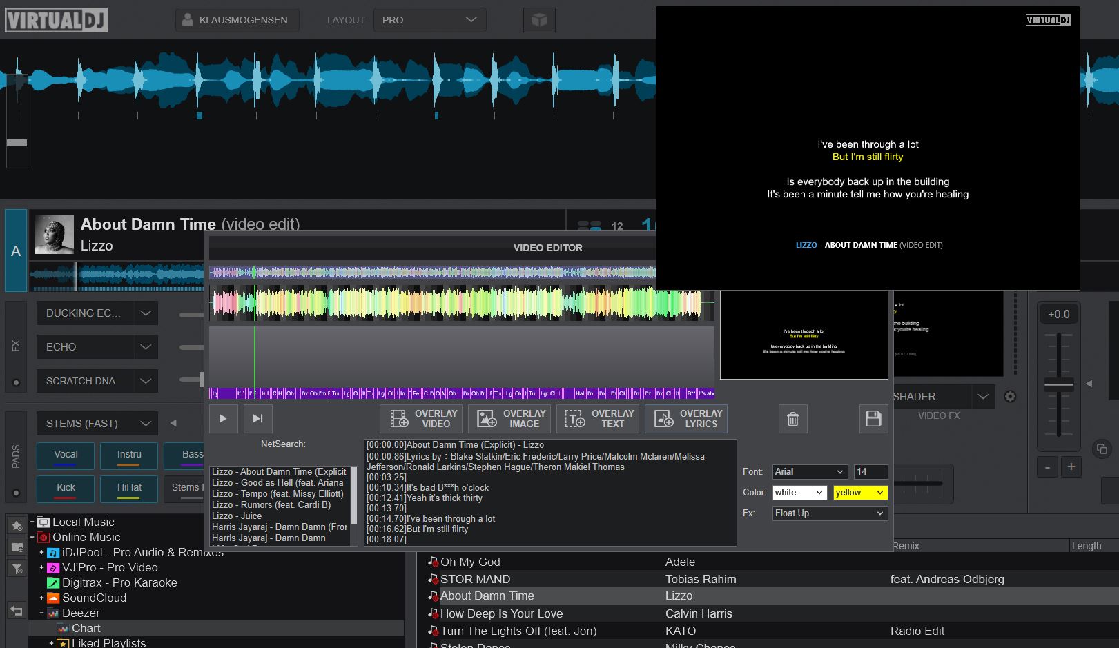
Task: Collapse the Online Music tree node
Action: [x=32, y=537]
